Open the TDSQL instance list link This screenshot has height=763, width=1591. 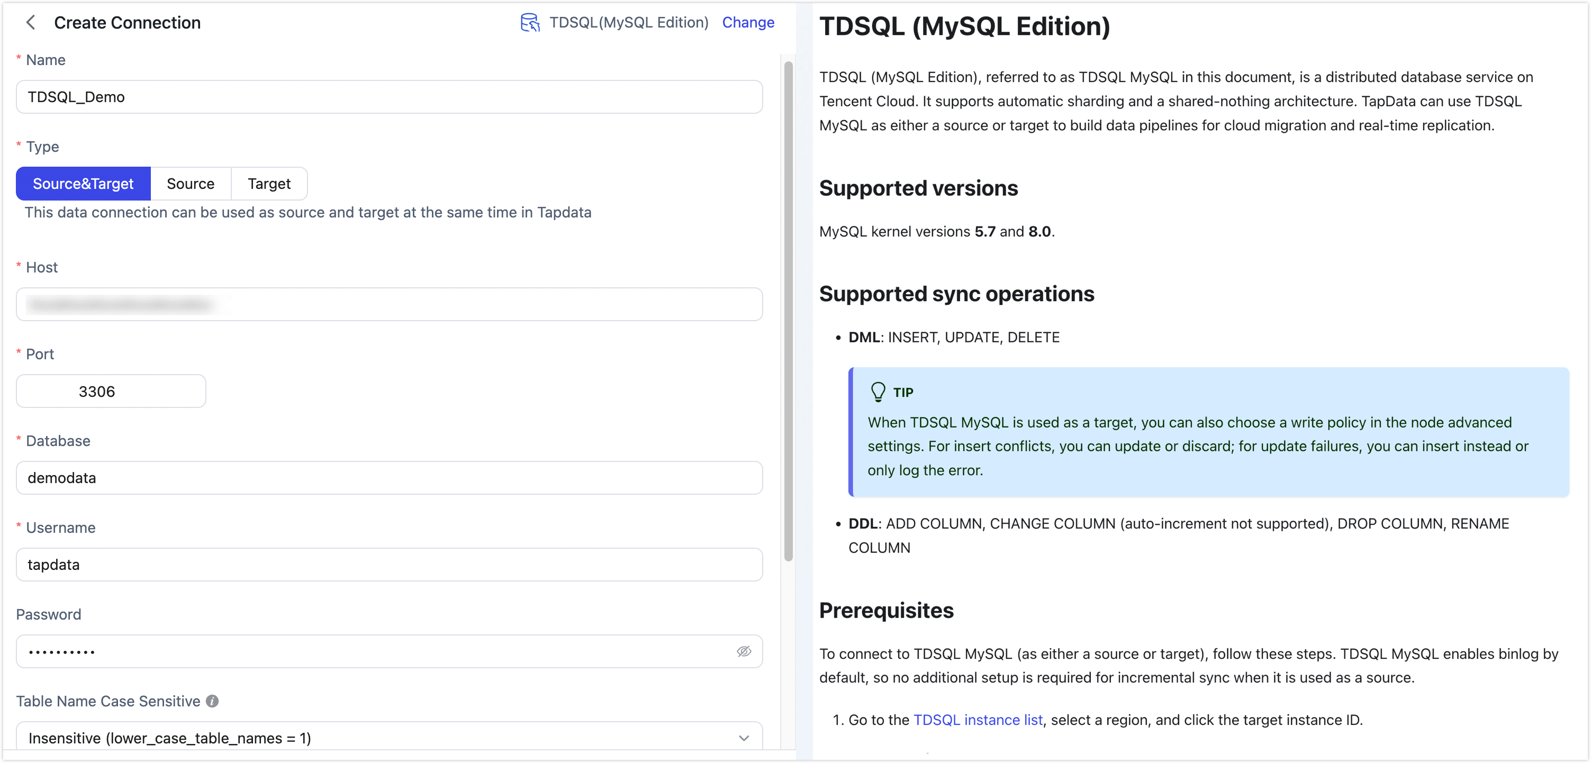[x=977, y=720]
